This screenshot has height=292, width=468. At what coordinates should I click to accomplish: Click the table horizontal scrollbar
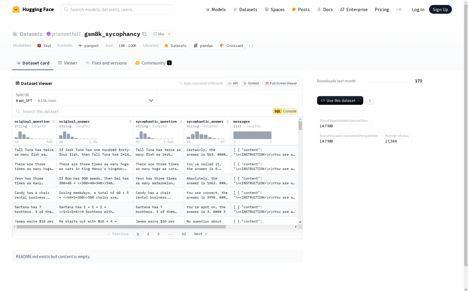pyautogui.click(x=121, y=227)
